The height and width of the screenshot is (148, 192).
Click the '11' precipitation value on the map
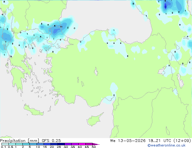(x=61, y=27)
